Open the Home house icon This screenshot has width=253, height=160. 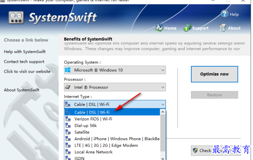click(x=159, y=28)
